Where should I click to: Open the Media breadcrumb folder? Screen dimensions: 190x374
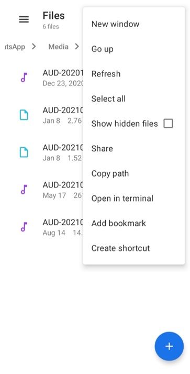click(58, 47)
